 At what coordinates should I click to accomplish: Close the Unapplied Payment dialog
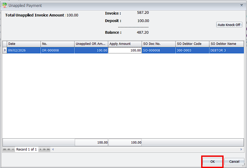[241, 6]
